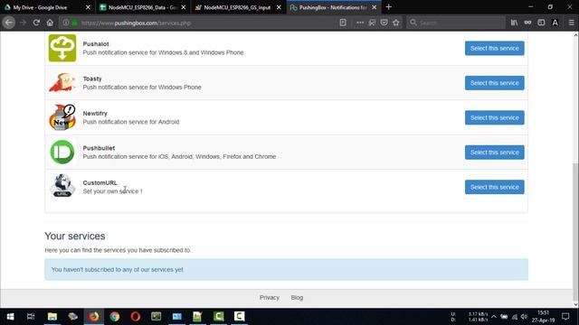Open Task View on the taskbar
Image resolution: width=579 pixels, height=325 pixels.
pos(31,316)
